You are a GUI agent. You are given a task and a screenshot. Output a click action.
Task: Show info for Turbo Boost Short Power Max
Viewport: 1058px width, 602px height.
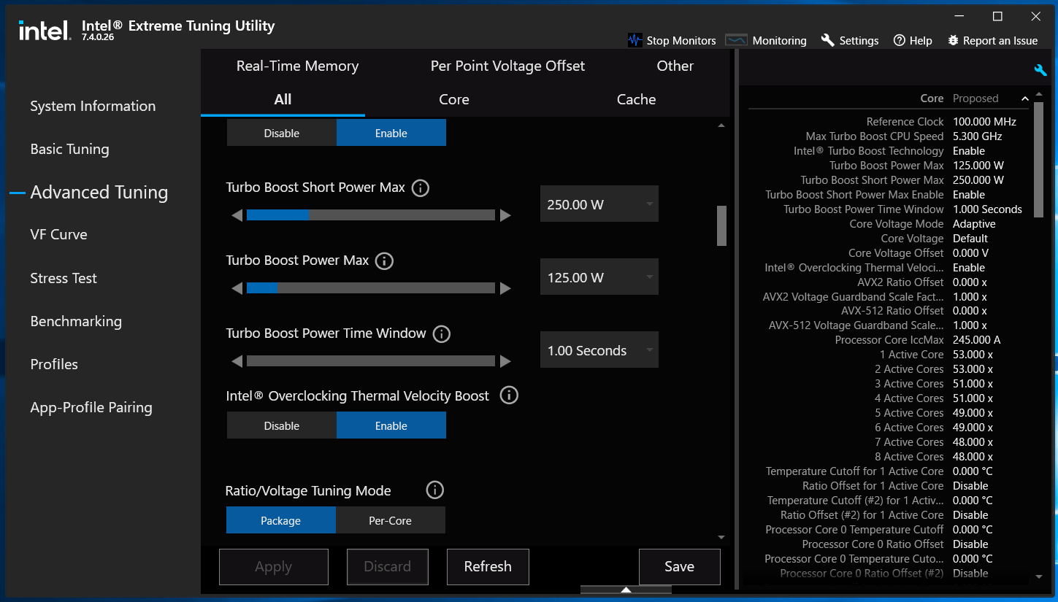pos(421,188)
